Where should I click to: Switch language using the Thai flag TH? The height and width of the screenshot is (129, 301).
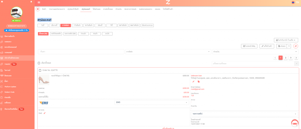[x=295, y=2]
